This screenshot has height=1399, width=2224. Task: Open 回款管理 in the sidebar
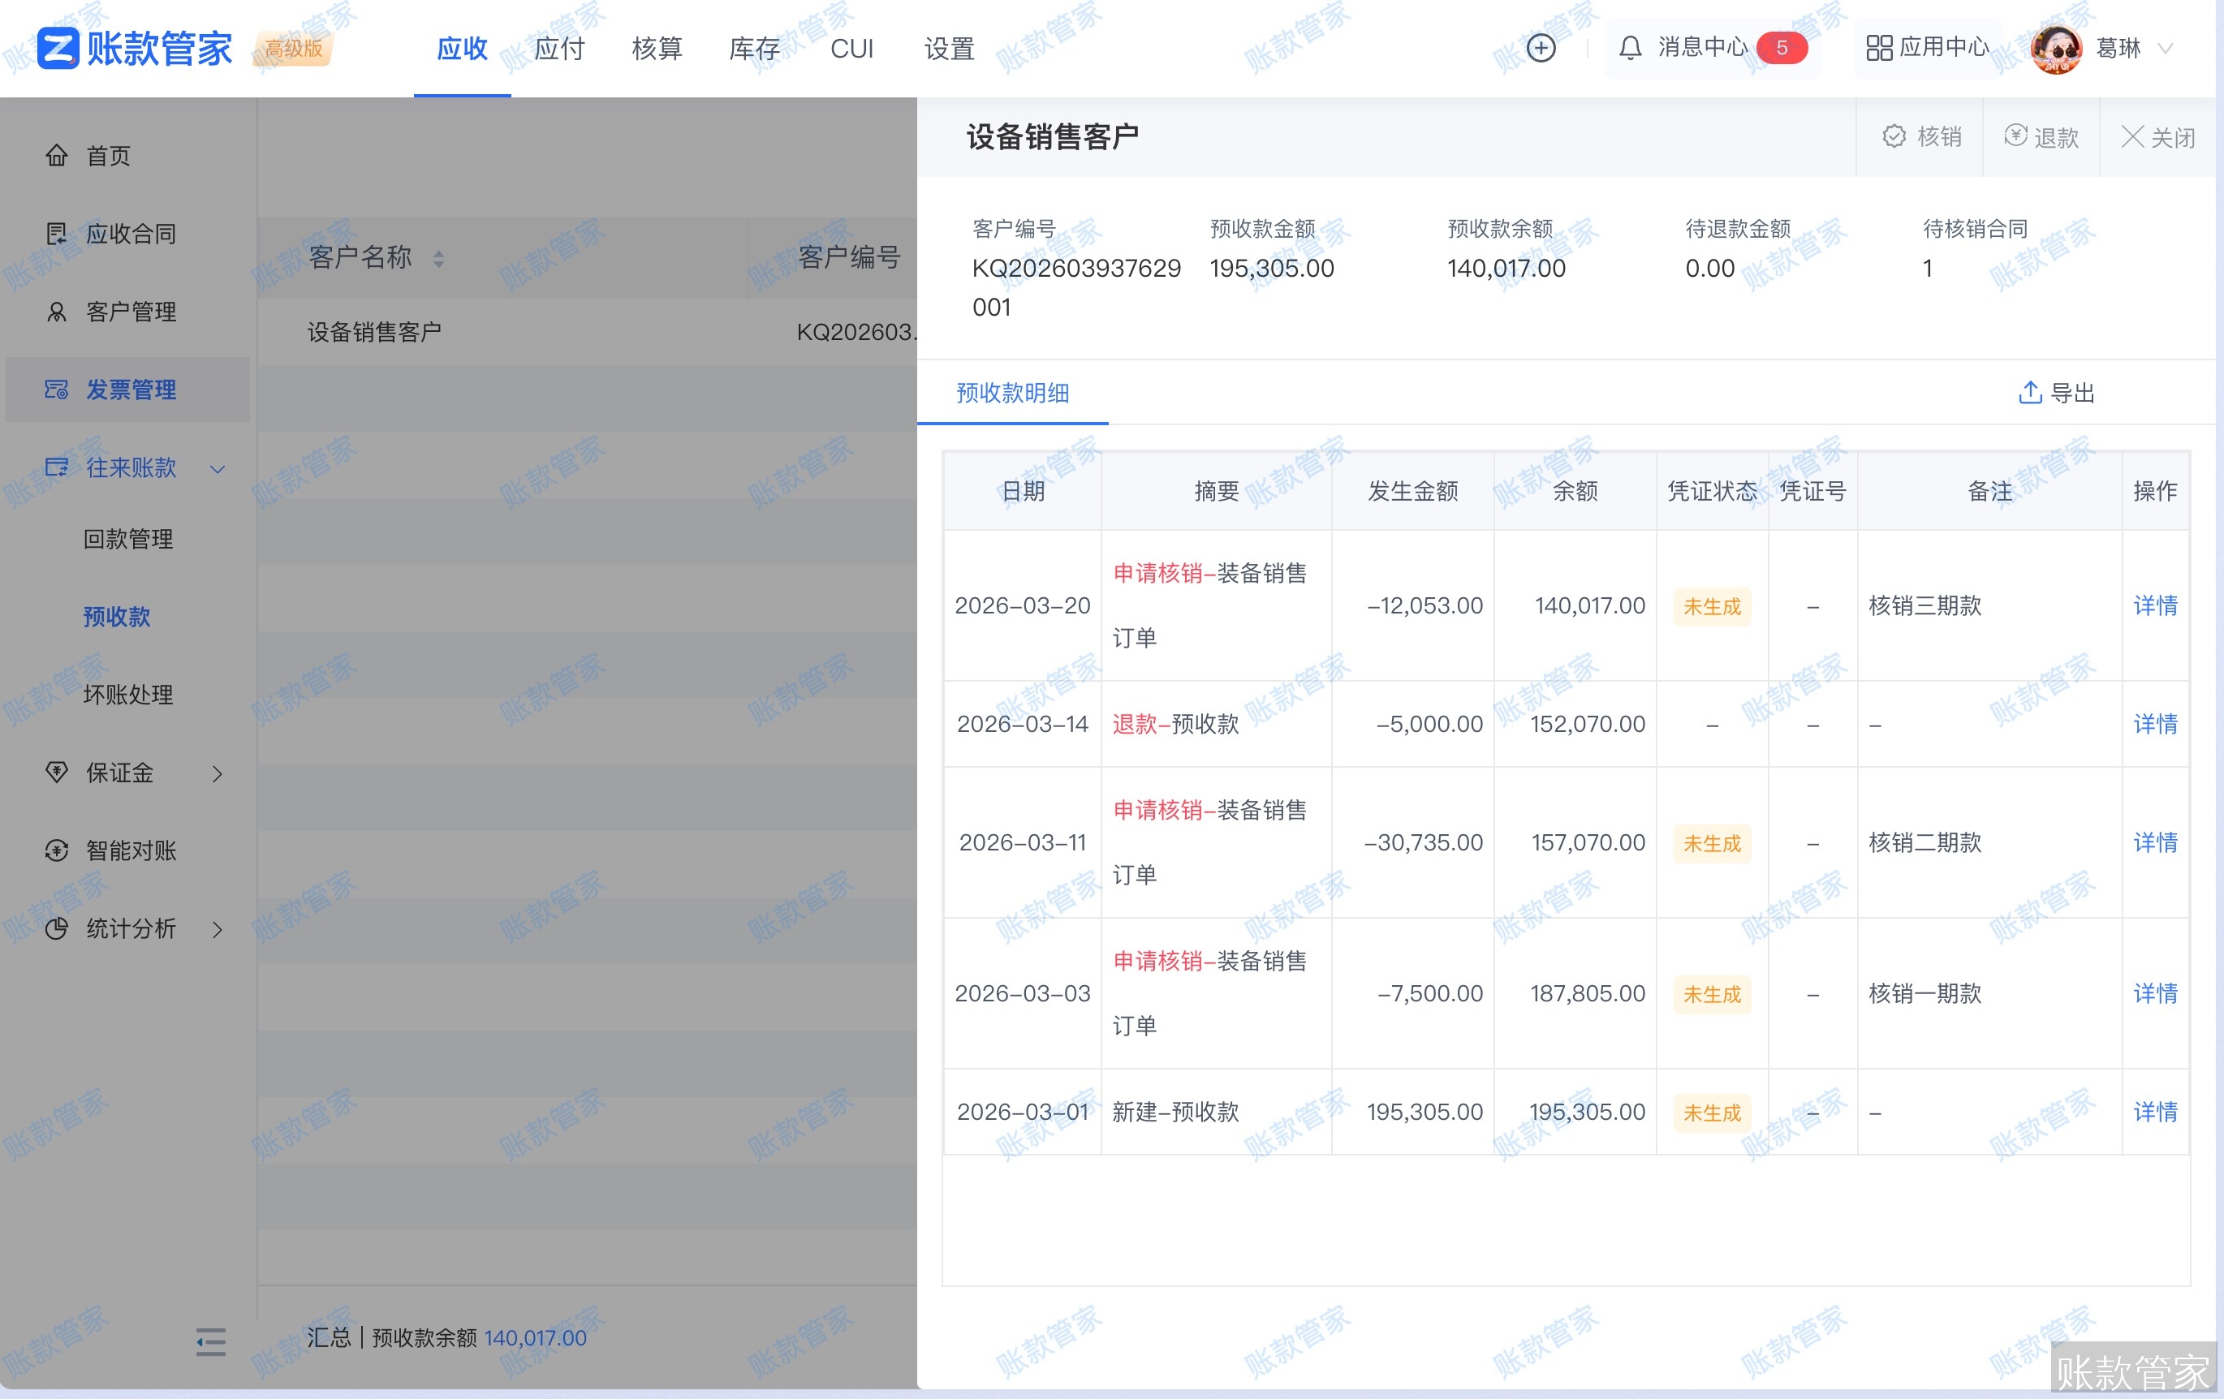coord(127,540)
